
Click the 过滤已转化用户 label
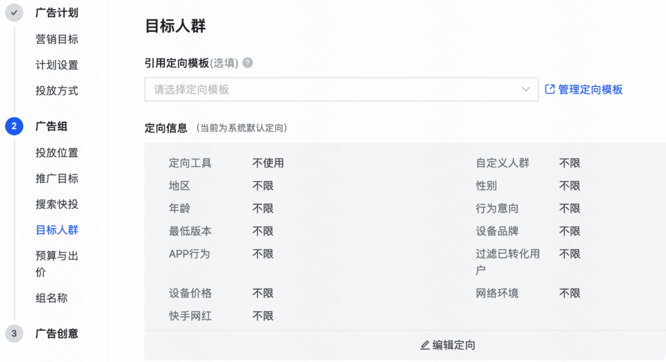pyautogui.click(x=508, y=262)
